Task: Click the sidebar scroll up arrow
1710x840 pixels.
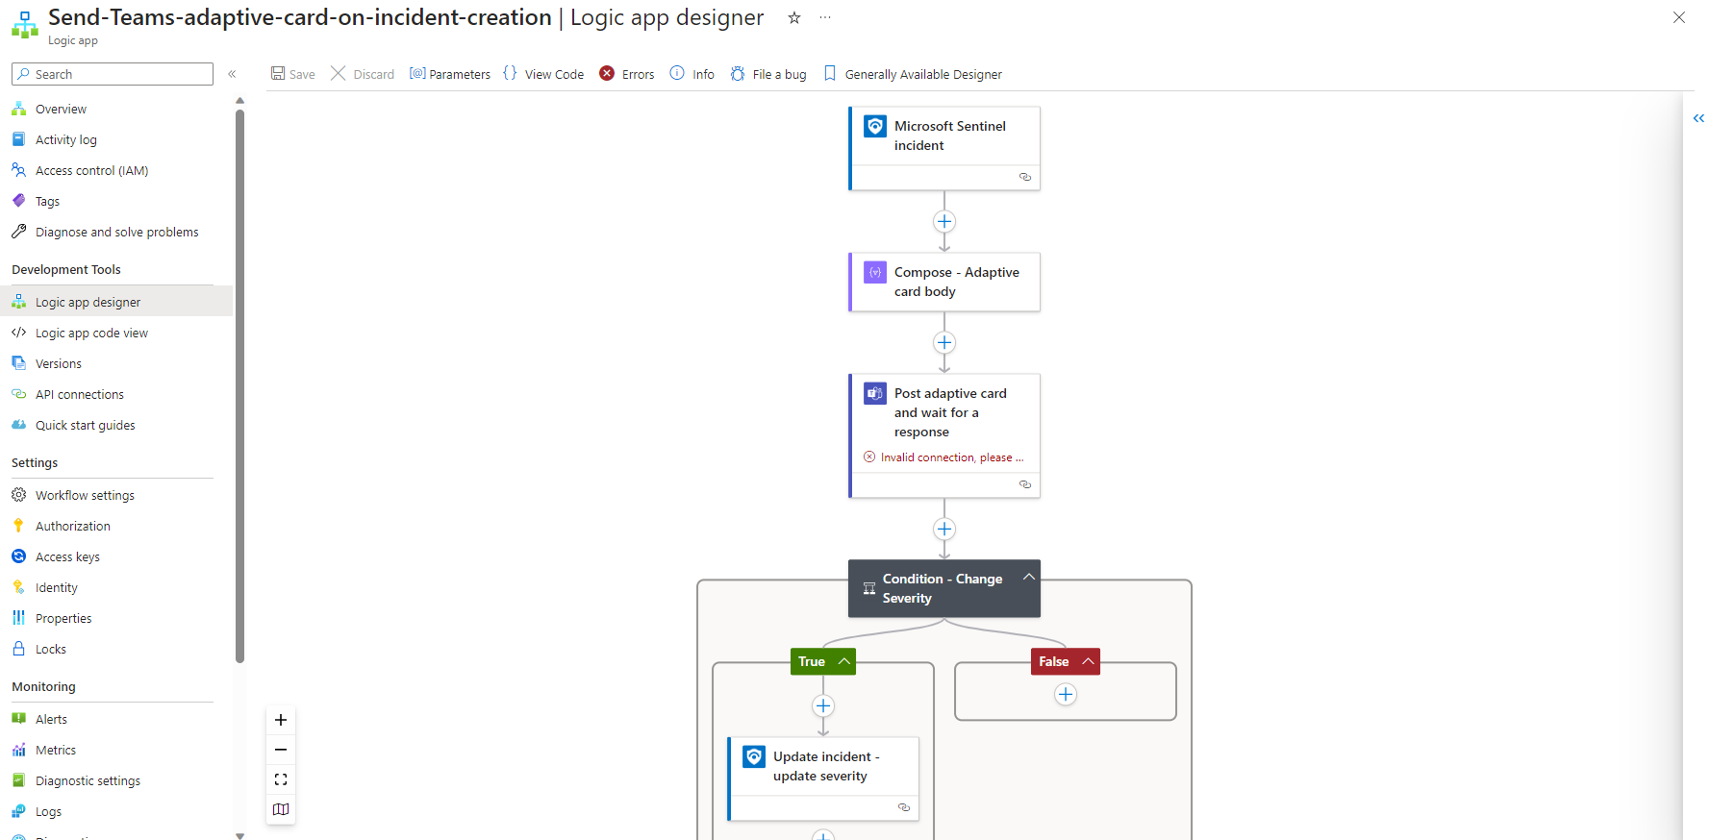Action: pyautogui.click(x=240, y=100)
